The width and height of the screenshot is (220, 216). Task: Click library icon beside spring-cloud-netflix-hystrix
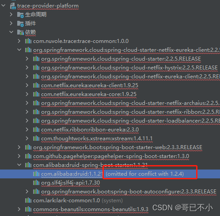[x=36, y=68]
